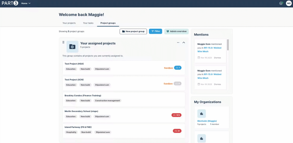
Task: Click the task badge showing 0 on Test Project (SCN)
Action: [177, 84]
